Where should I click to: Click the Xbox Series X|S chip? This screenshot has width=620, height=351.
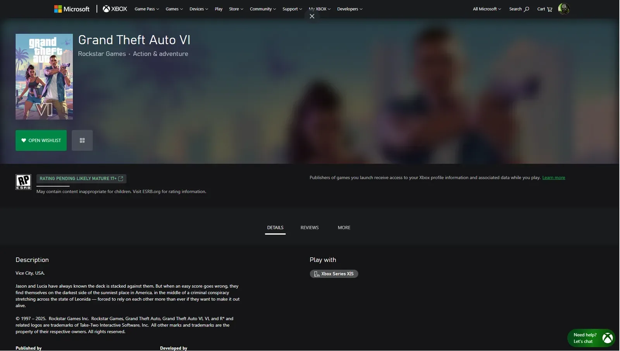[334, 274]
